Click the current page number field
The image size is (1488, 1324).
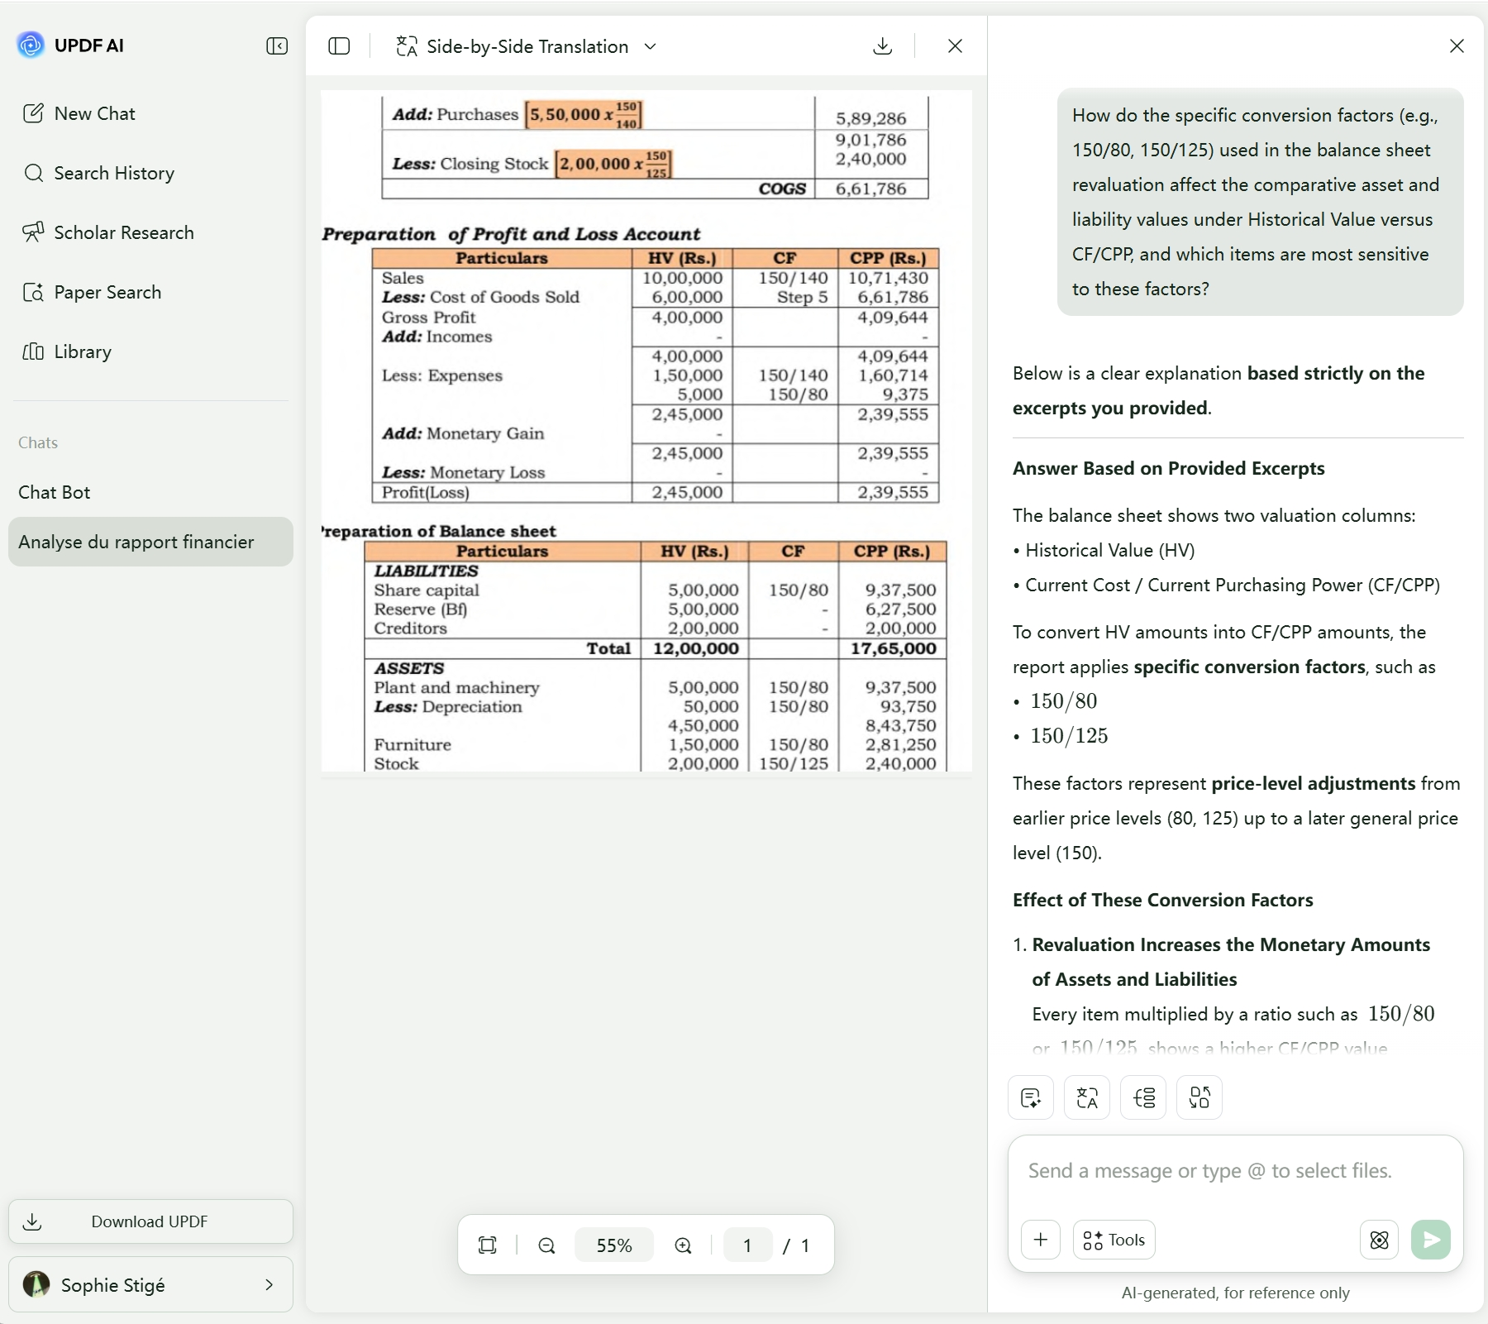[x=747, y=1245]
